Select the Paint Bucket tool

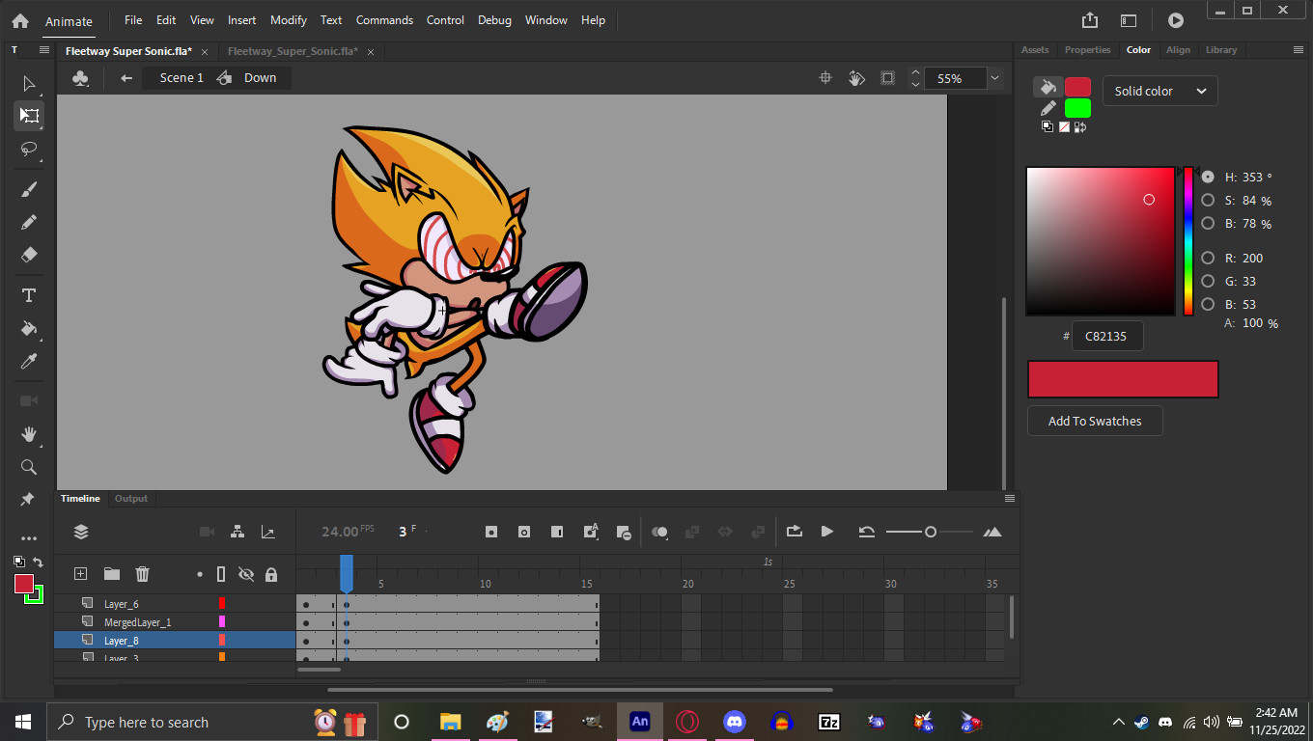[29, 328]
